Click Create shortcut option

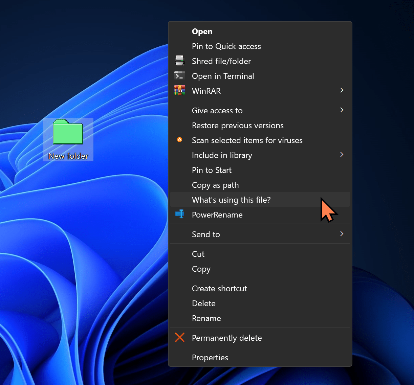(219, 289)
